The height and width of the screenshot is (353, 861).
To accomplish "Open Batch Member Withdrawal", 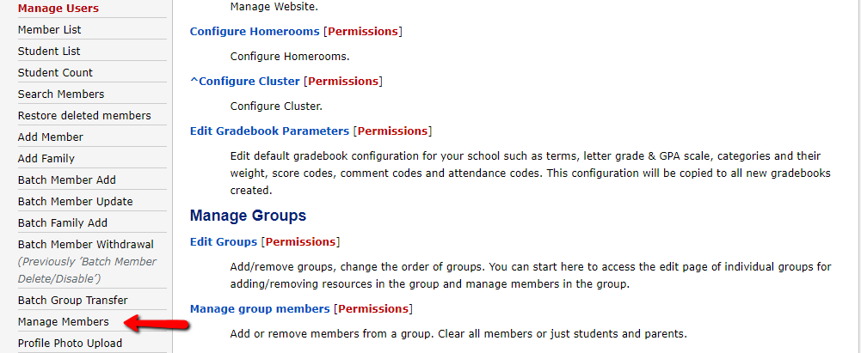I will [85, 244].
